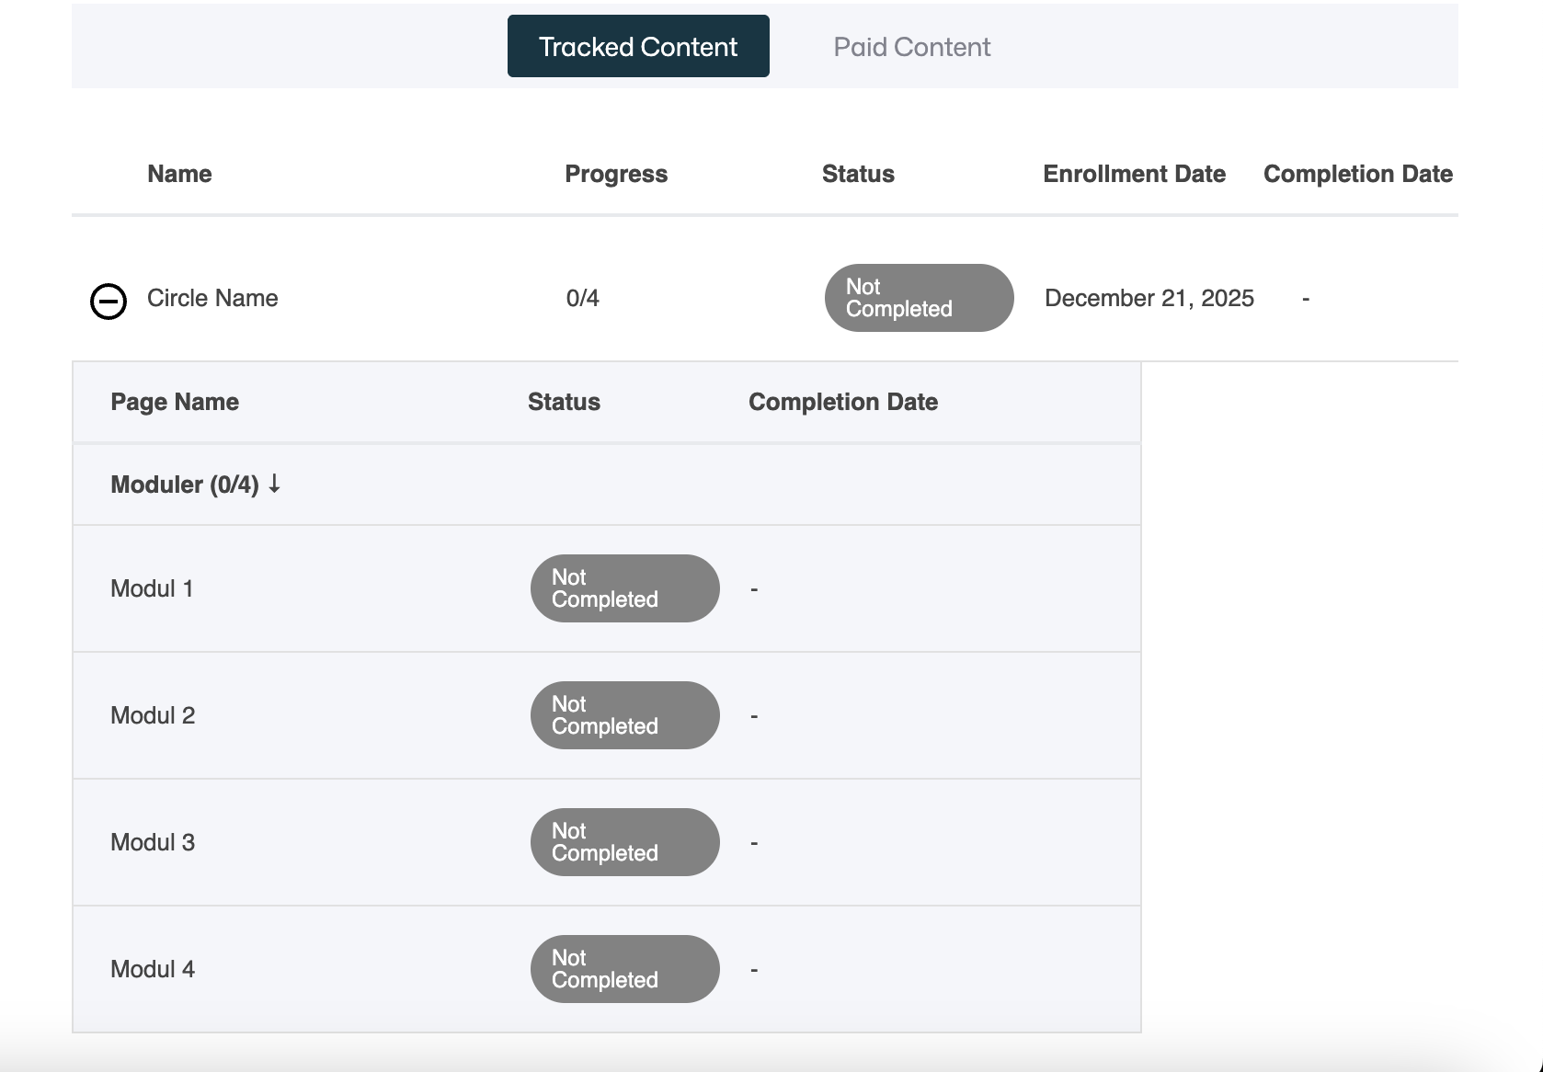Click Modul 2's Not Completed badge
This screenshot has width=1543, height=1072.
click(624, 715)
